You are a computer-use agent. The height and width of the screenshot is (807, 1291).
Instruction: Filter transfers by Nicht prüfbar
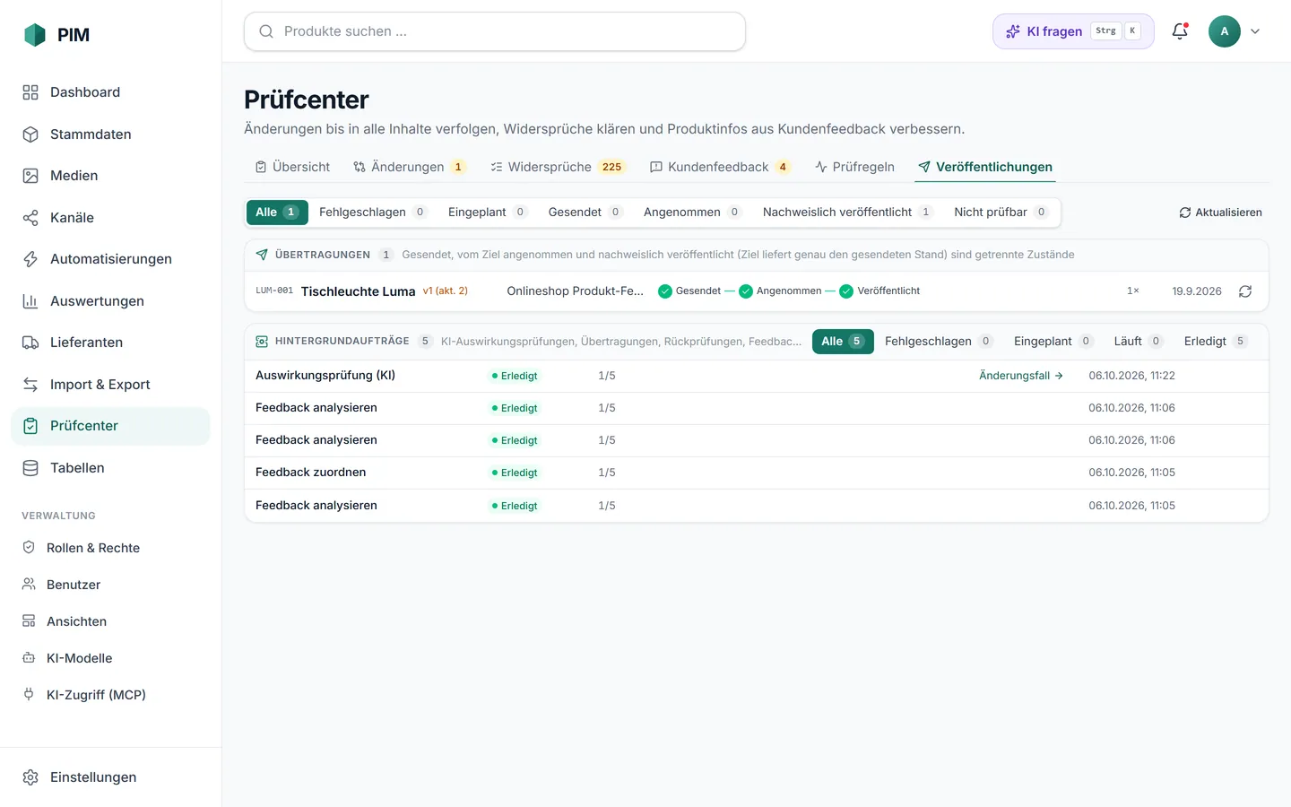(1001, 213)
